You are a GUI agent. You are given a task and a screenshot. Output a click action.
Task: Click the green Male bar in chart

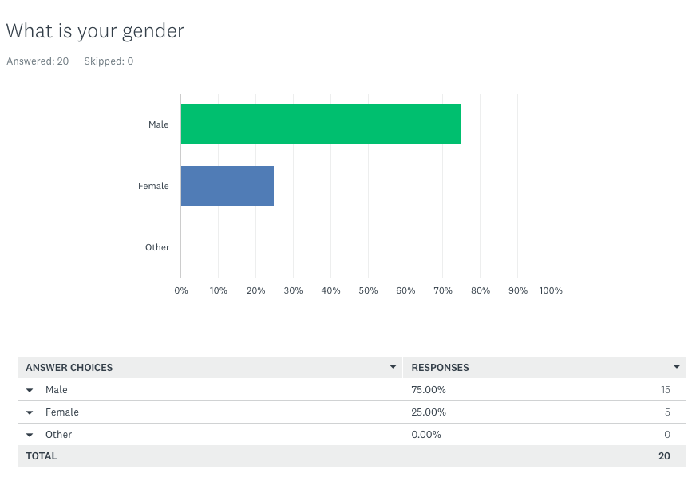tap(321, 124)
